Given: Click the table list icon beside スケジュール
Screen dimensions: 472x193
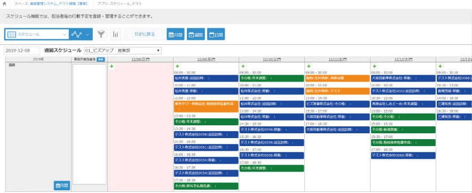Looking at the screenshot, I should 11,34.
